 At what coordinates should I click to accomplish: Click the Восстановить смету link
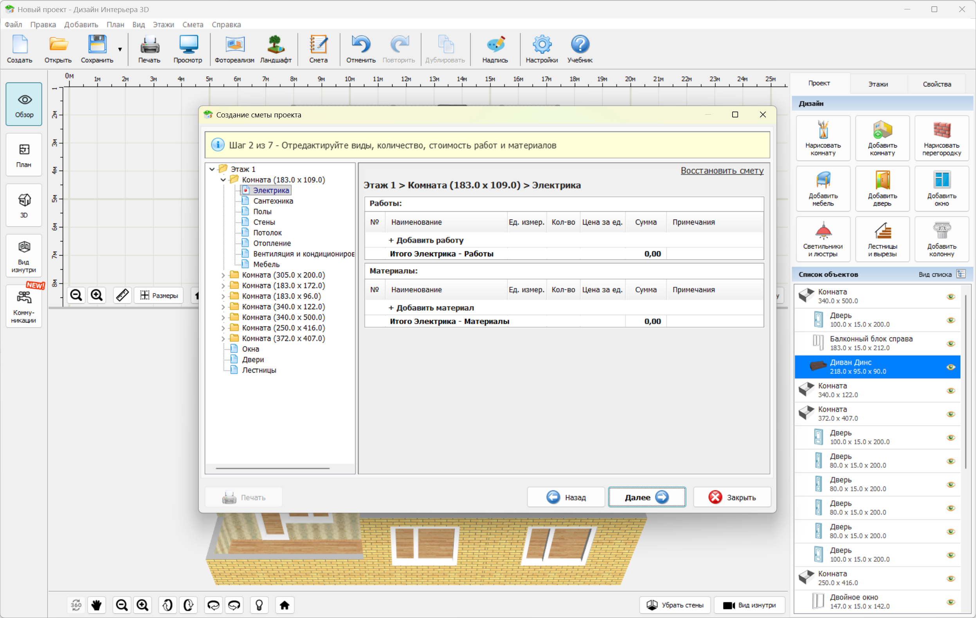(722, 171)
